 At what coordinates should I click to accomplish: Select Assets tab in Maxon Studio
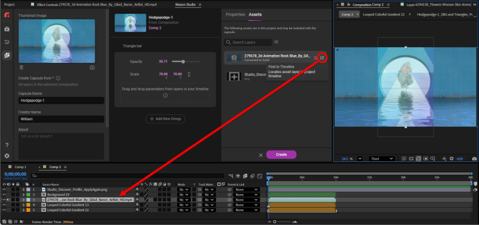[x=255, y=14]
